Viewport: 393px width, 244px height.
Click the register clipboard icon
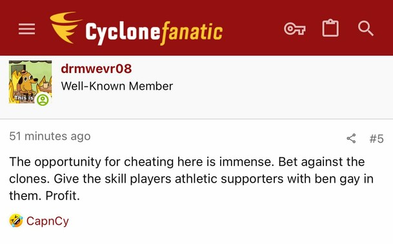330,28
